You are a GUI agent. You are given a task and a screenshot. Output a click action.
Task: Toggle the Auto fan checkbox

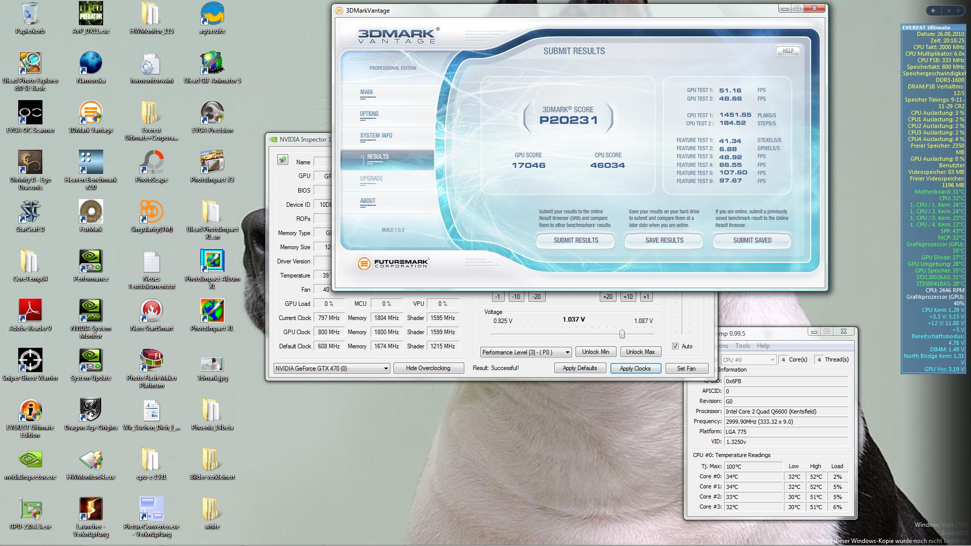pyautogui.click(x=675, y=346)
